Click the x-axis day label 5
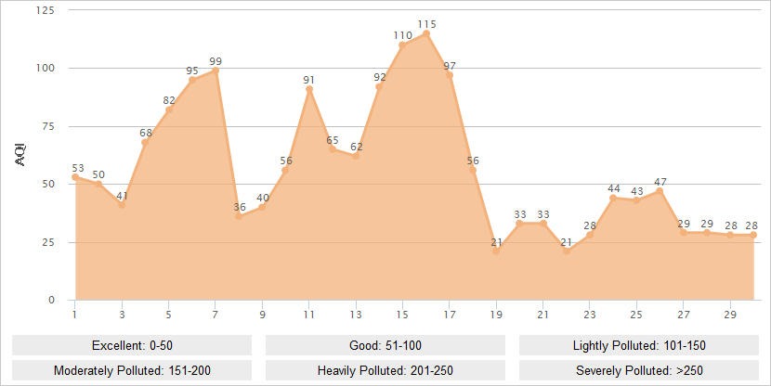The image size is (771, 386). (169, 315)
